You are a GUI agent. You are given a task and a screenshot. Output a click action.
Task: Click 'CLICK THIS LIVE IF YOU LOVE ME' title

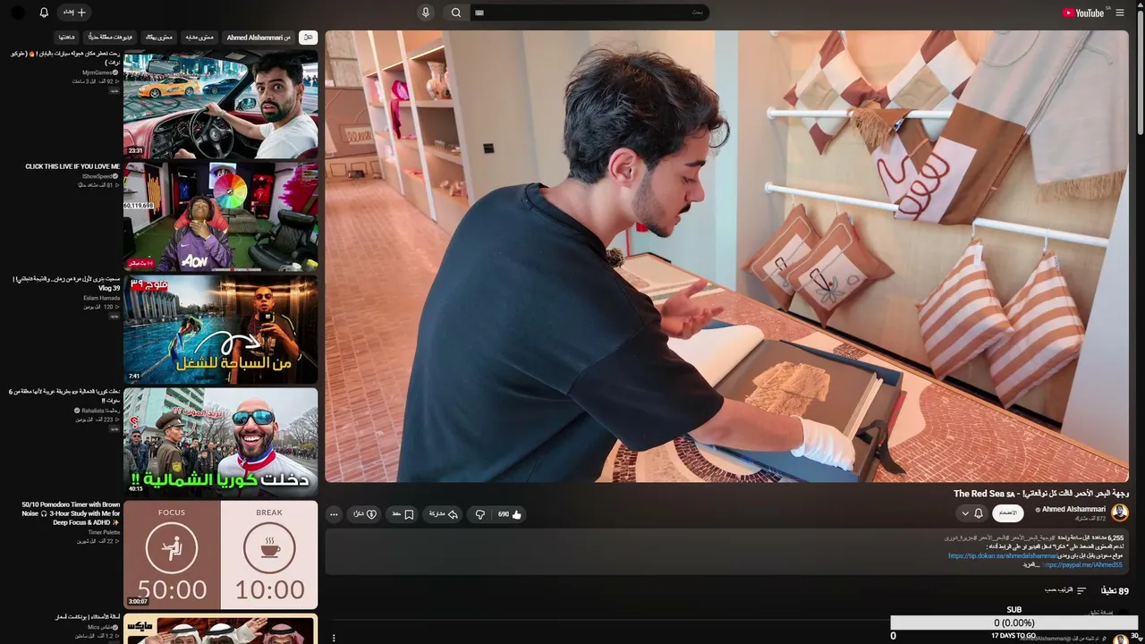click(72, 166)
